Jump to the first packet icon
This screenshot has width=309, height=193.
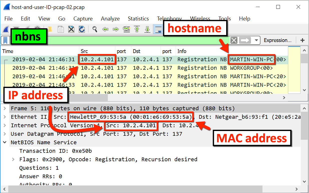[x=137, y=29]
